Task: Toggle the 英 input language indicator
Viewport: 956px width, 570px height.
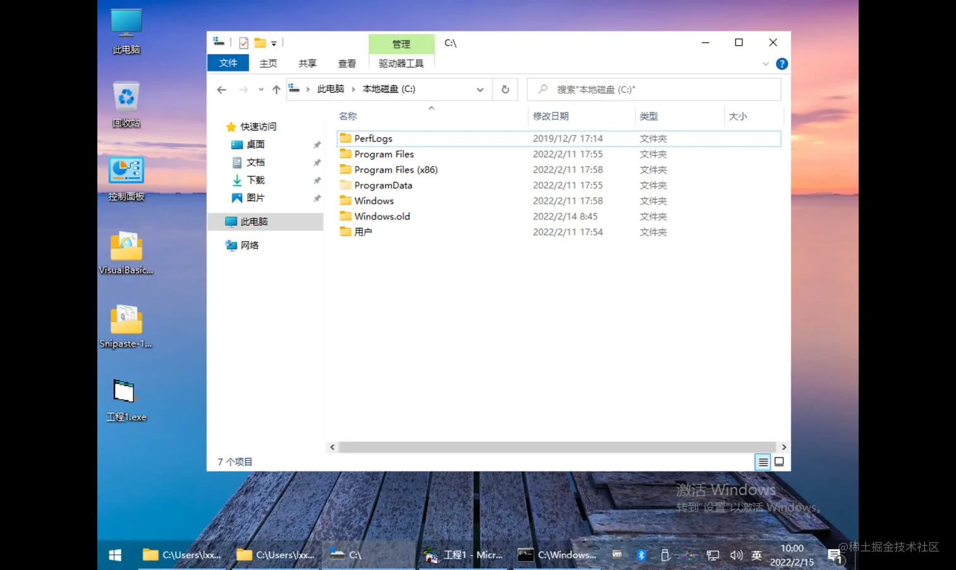Action: (756, 555)
